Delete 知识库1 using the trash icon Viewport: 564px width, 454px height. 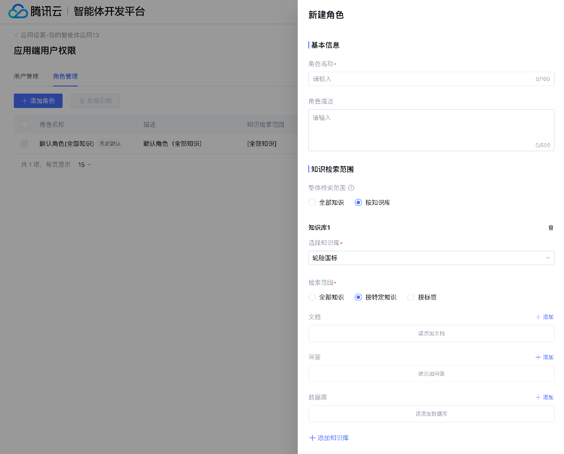550,228
